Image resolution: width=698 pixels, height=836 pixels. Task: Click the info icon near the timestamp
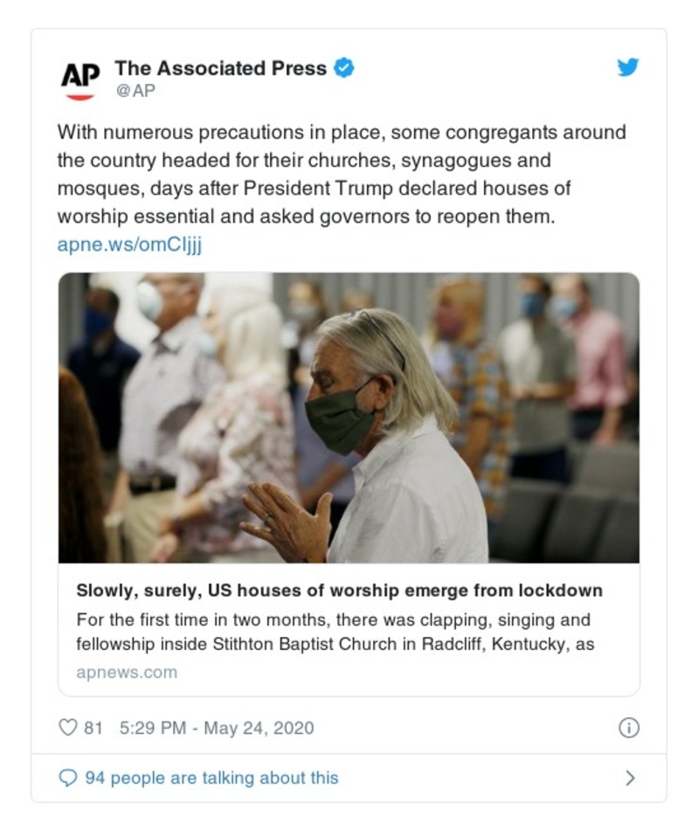[x=627, y=726]
